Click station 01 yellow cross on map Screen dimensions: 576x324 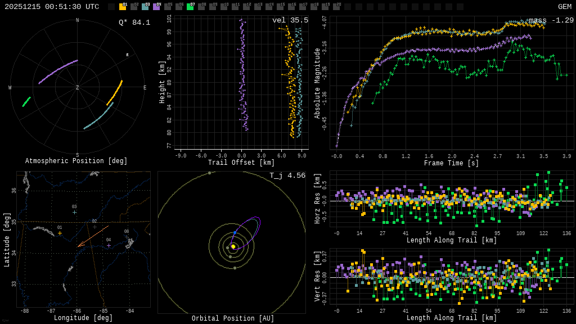pos(60,233)
